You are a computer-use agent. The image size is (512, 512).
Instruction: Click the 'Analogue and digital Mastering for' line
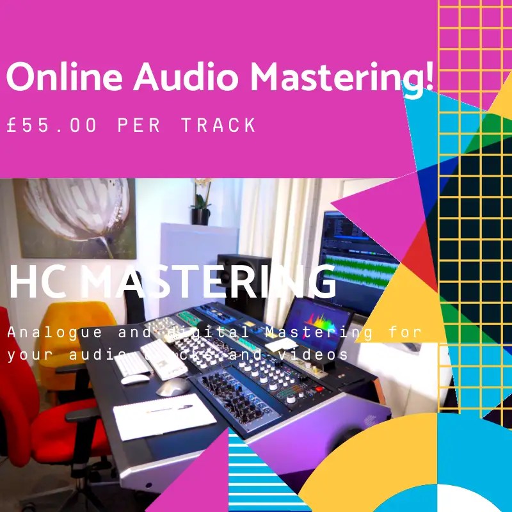coord(214,333)
